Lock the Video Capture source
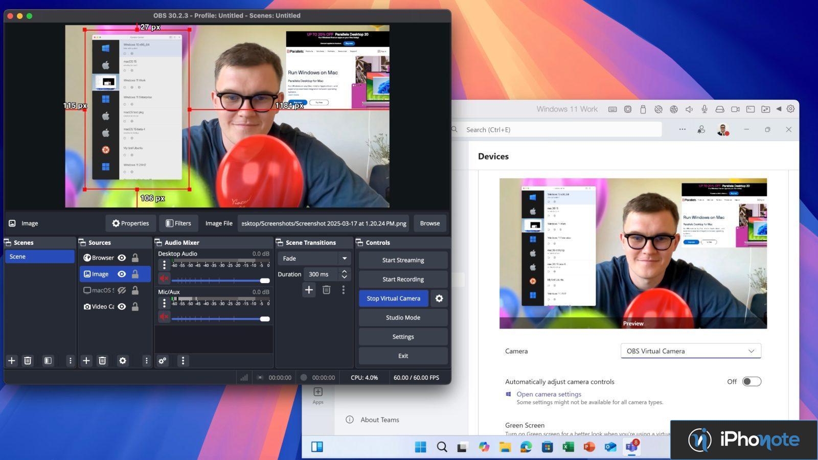Image resolution: width=818 pixels, height=460 pixels. tap(135, 307)
